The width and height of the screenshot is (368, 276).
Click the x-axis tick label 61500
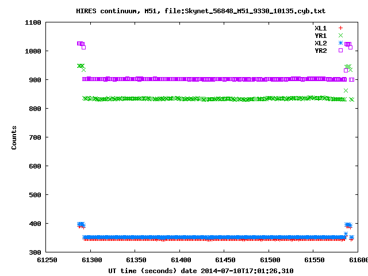(270, 260)
